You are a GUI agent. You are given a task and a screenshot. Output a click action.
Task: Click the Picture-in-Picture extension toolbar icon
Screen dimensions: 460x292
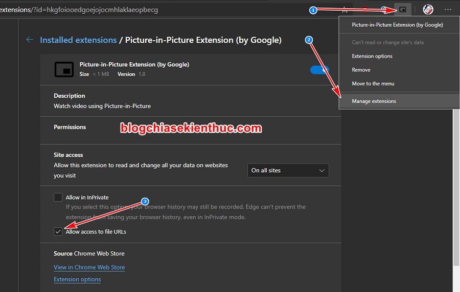pyautogui.click(x=403, y=9)
